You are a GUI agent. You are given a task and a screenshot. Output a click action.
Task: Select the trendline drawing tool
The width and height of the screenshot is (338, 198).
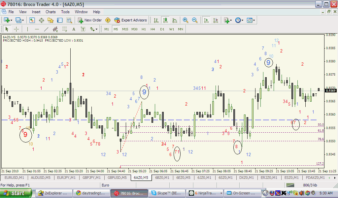[46, 29]
